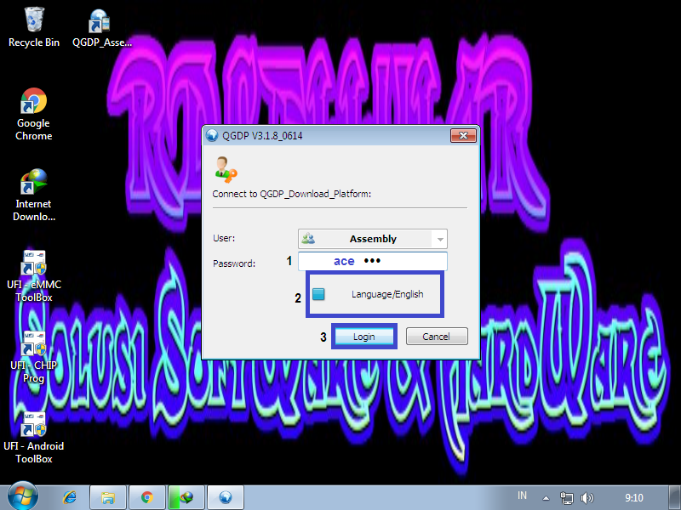This screenshot has width=681, height=510.
Task: Show hidden system tray icons
Action: pos(547,498)
